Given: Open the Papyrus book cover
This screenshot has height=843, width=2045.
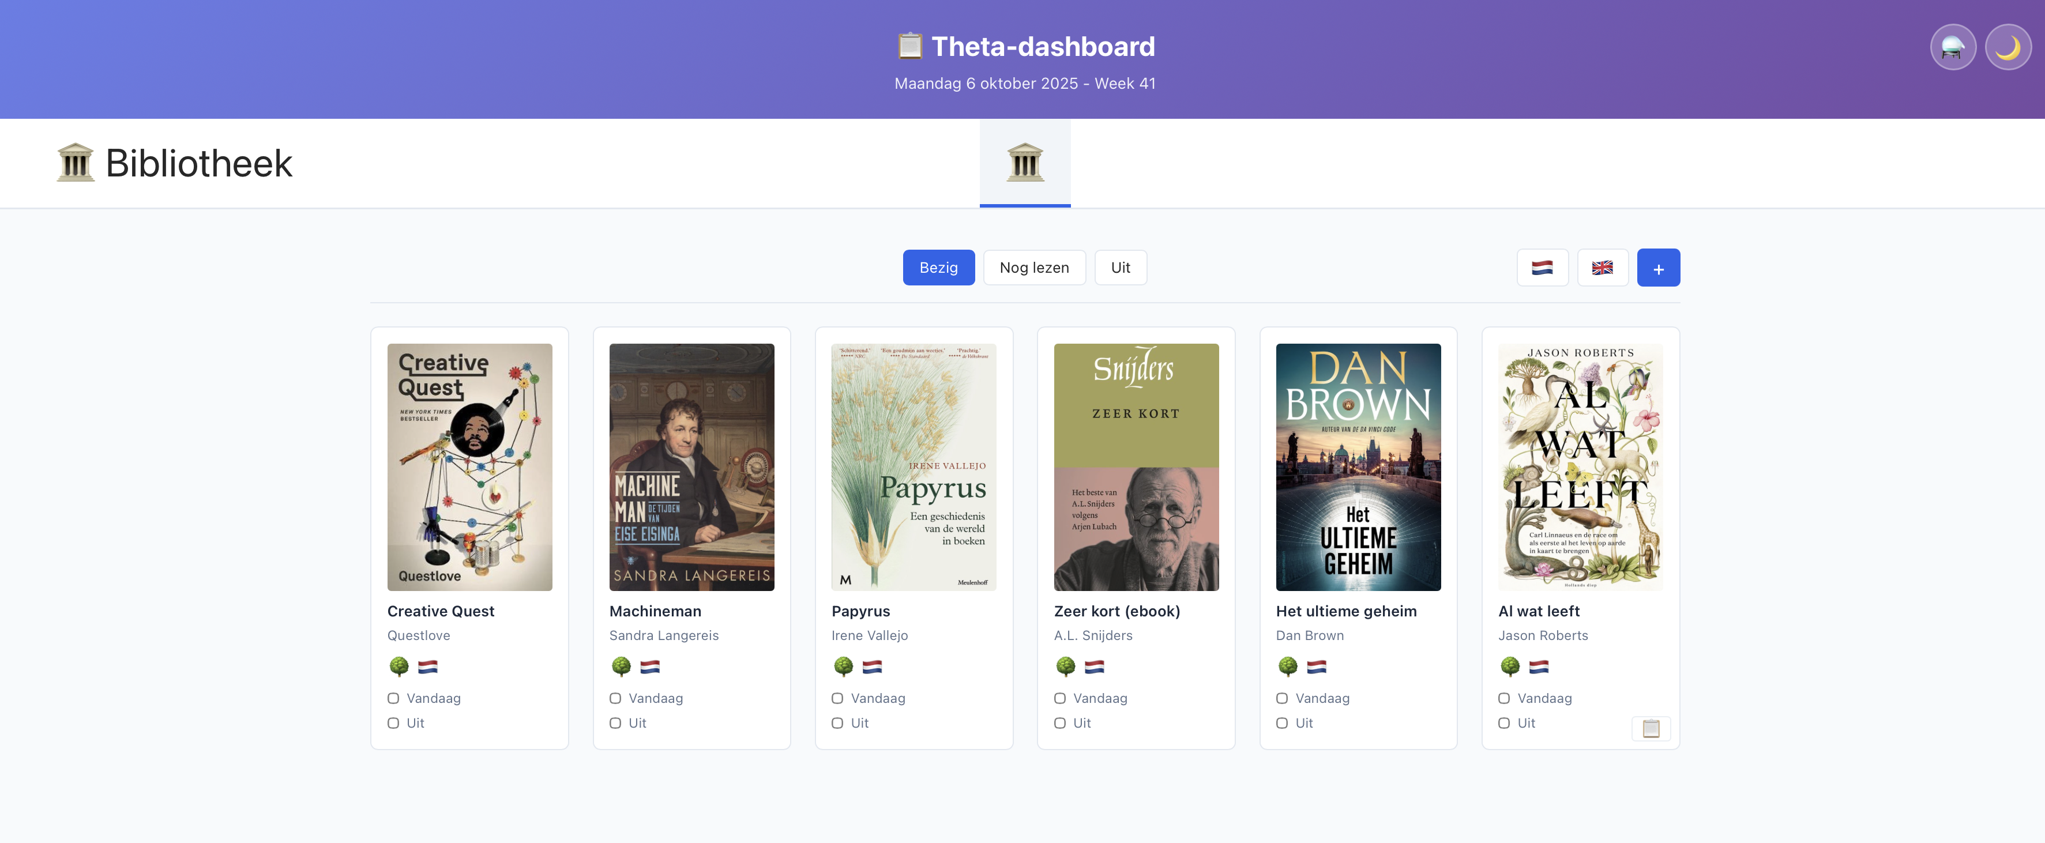Looking at the screenshot, I should point(913,466).
